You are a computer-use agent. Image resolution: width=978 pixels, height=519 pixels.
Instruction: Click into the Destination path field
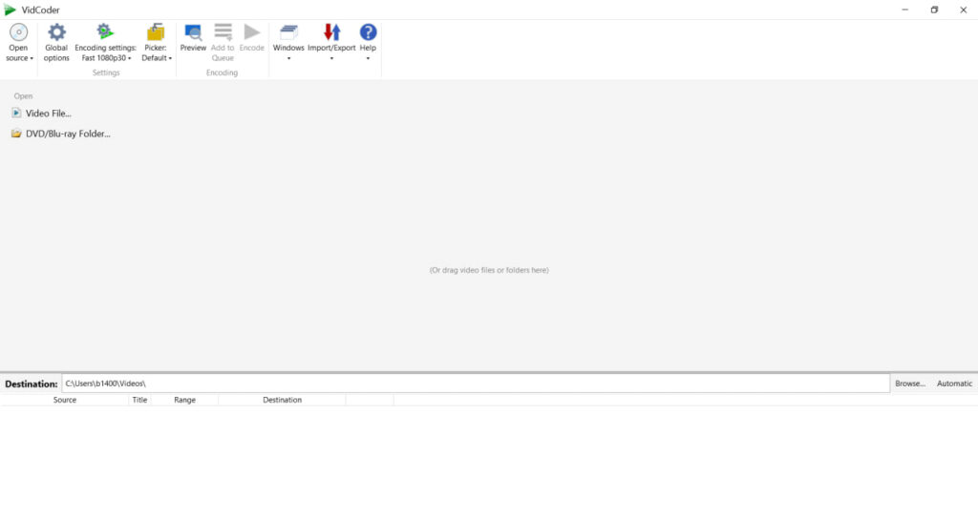pyautogui.click(x=476, y=384)
